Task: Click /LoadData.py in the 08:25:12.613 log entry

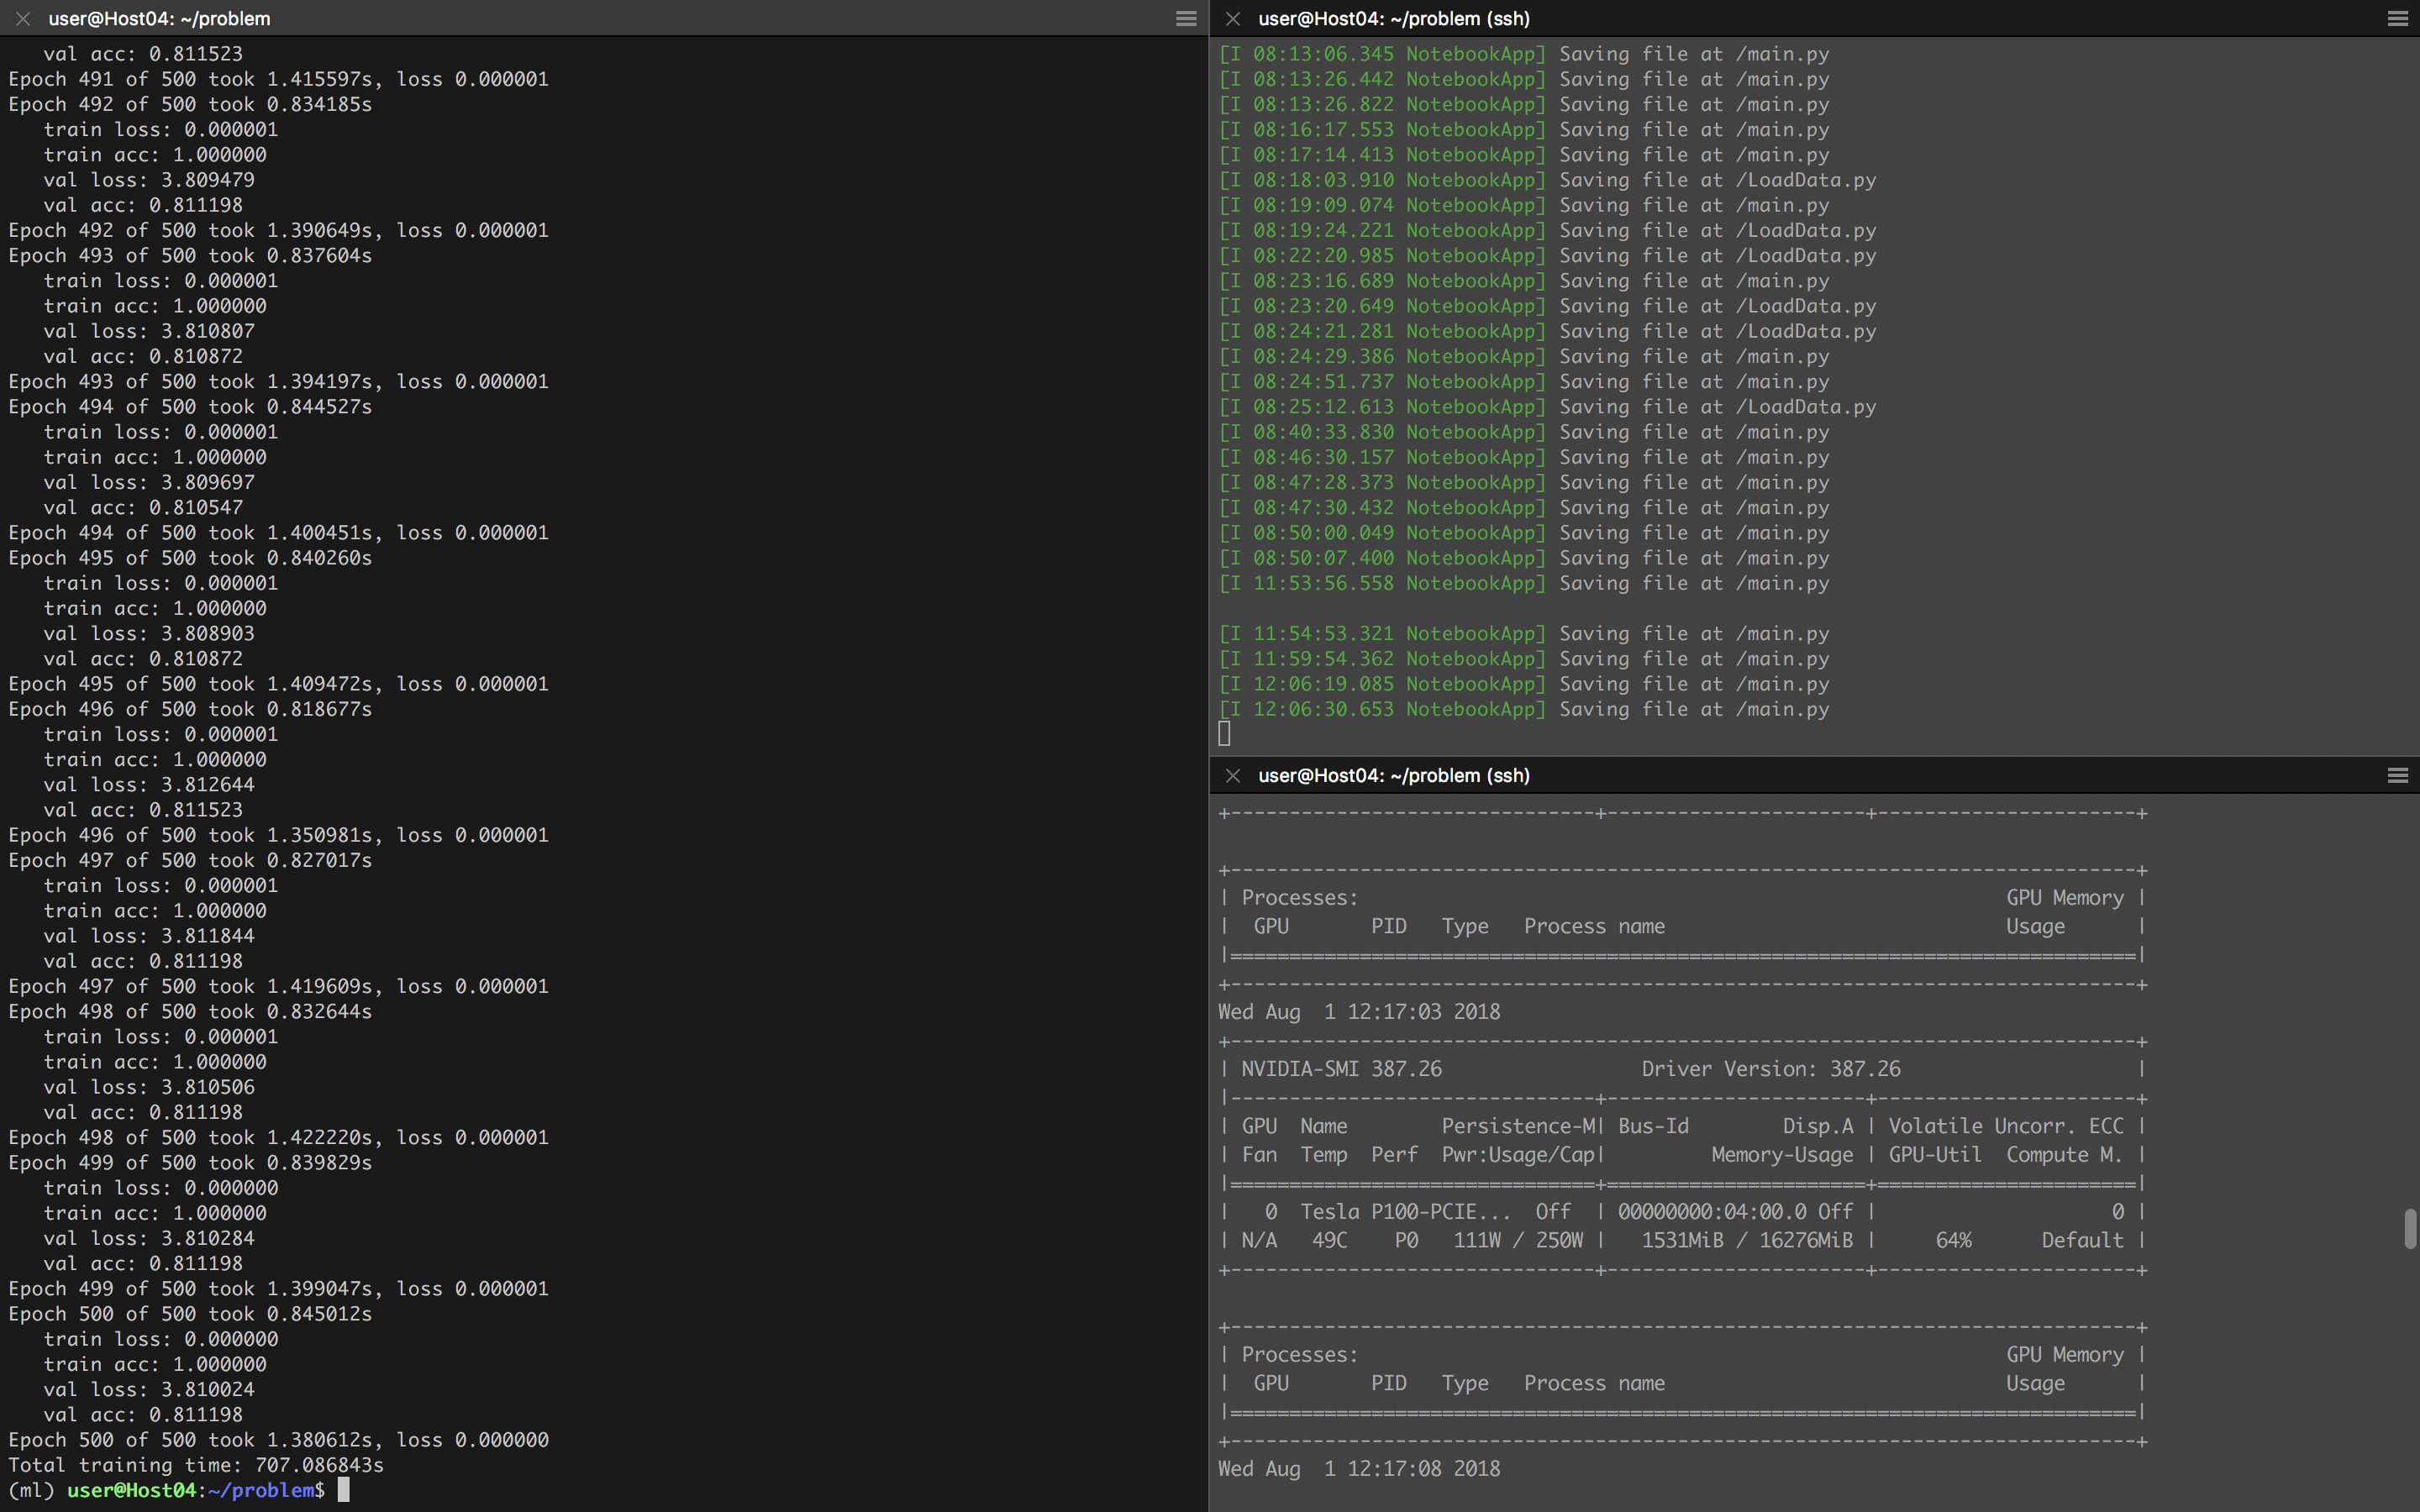Action: point(1805,407)
